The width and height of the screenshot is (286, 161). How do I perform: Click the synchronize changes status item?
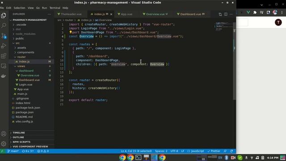point(28,151)
